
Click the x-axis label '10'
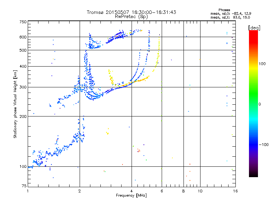(200, 191)
